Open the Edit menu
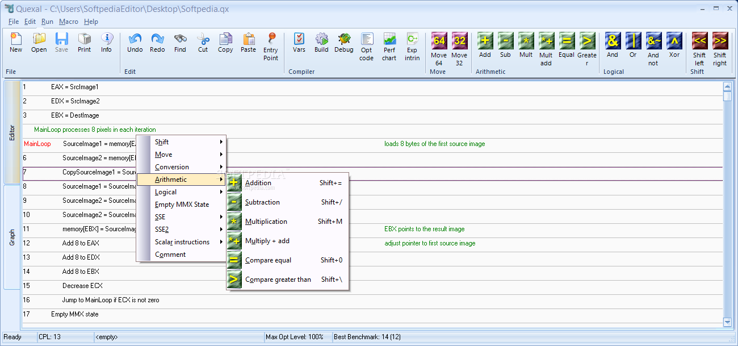This screenshot has height=346, width=738. (x=30, y=22)
